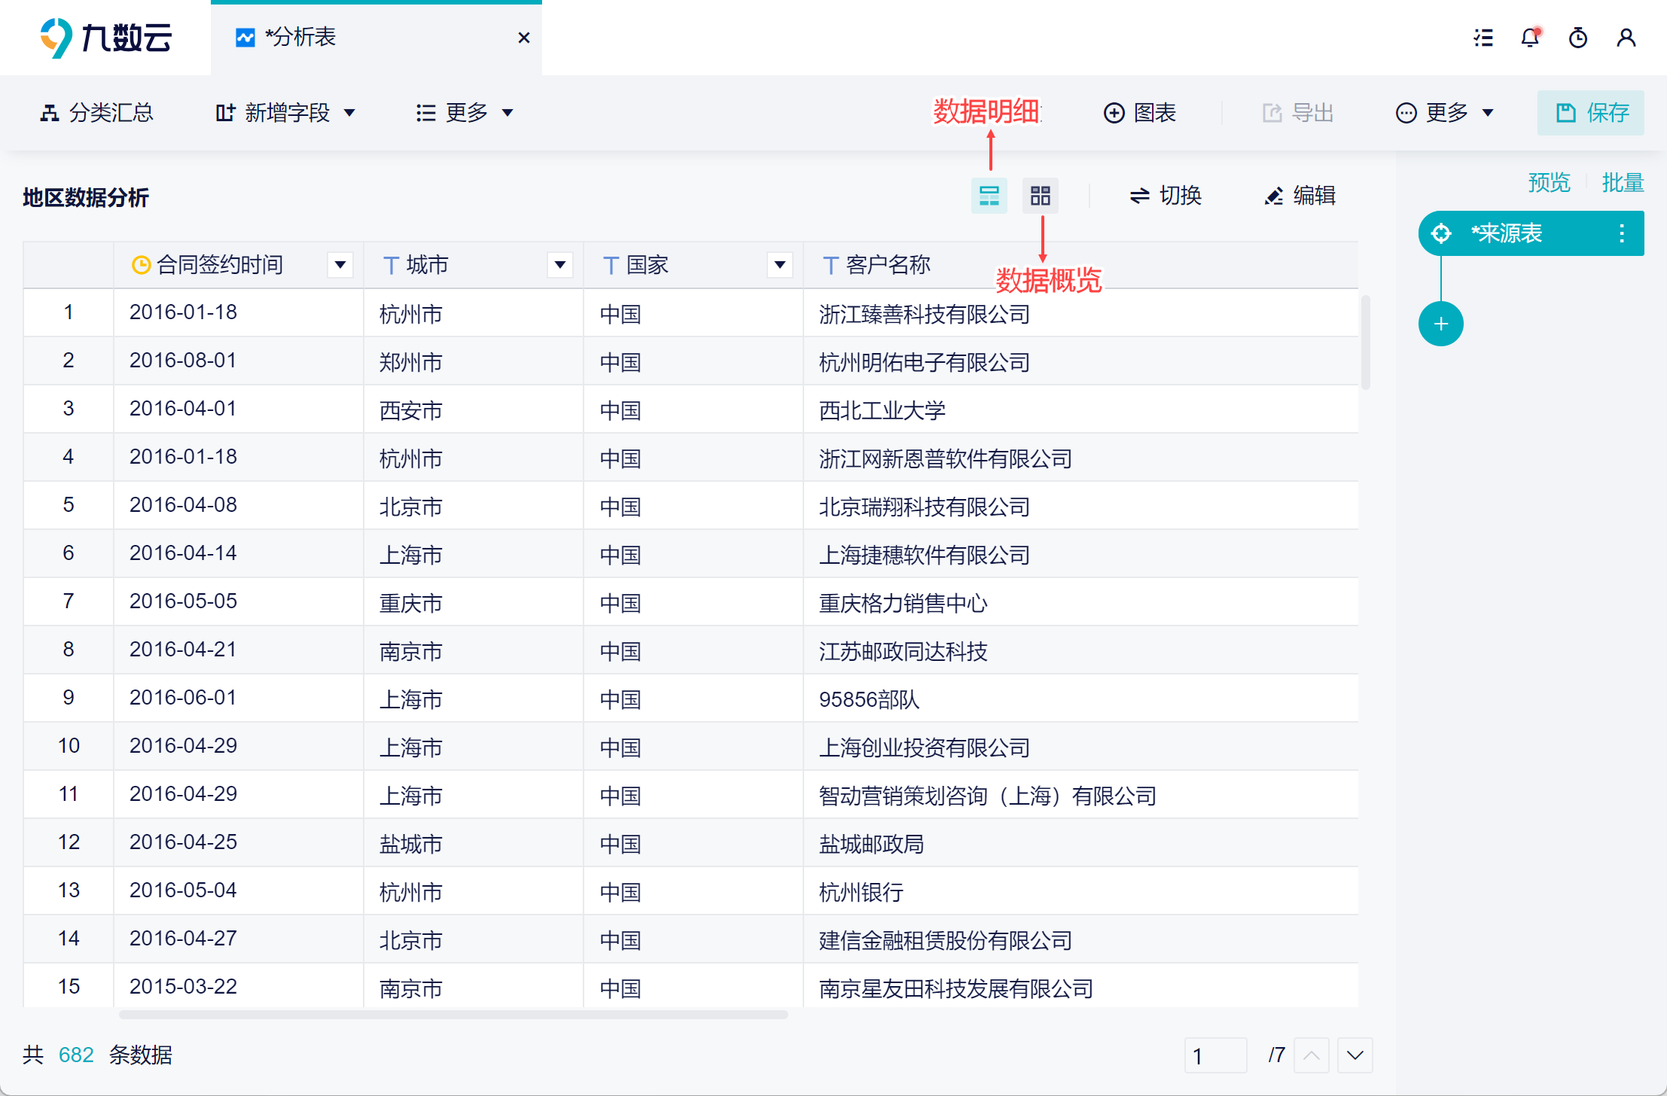Expand the 城市 column filter arrow

click(x=560, y=265)
